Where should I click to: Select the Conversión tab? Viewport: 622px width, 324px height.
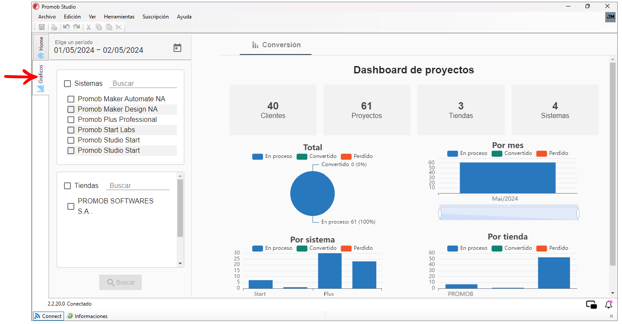pyautogui.click(x=276, y=45)
